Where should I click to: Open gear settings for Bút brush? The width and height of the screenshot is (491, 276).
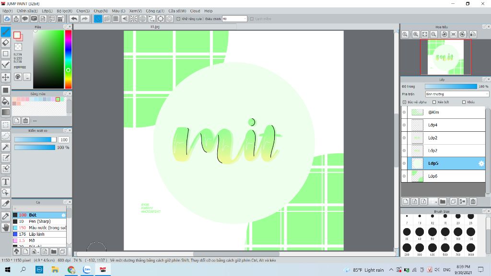point(64,215)
